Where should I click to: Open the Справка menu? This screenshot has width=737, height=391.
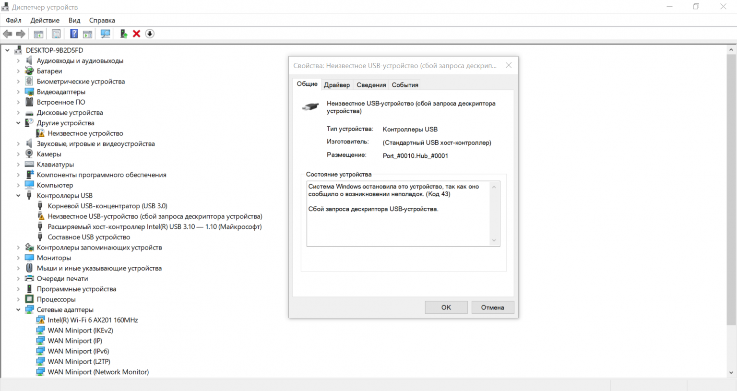click(102, 20)
